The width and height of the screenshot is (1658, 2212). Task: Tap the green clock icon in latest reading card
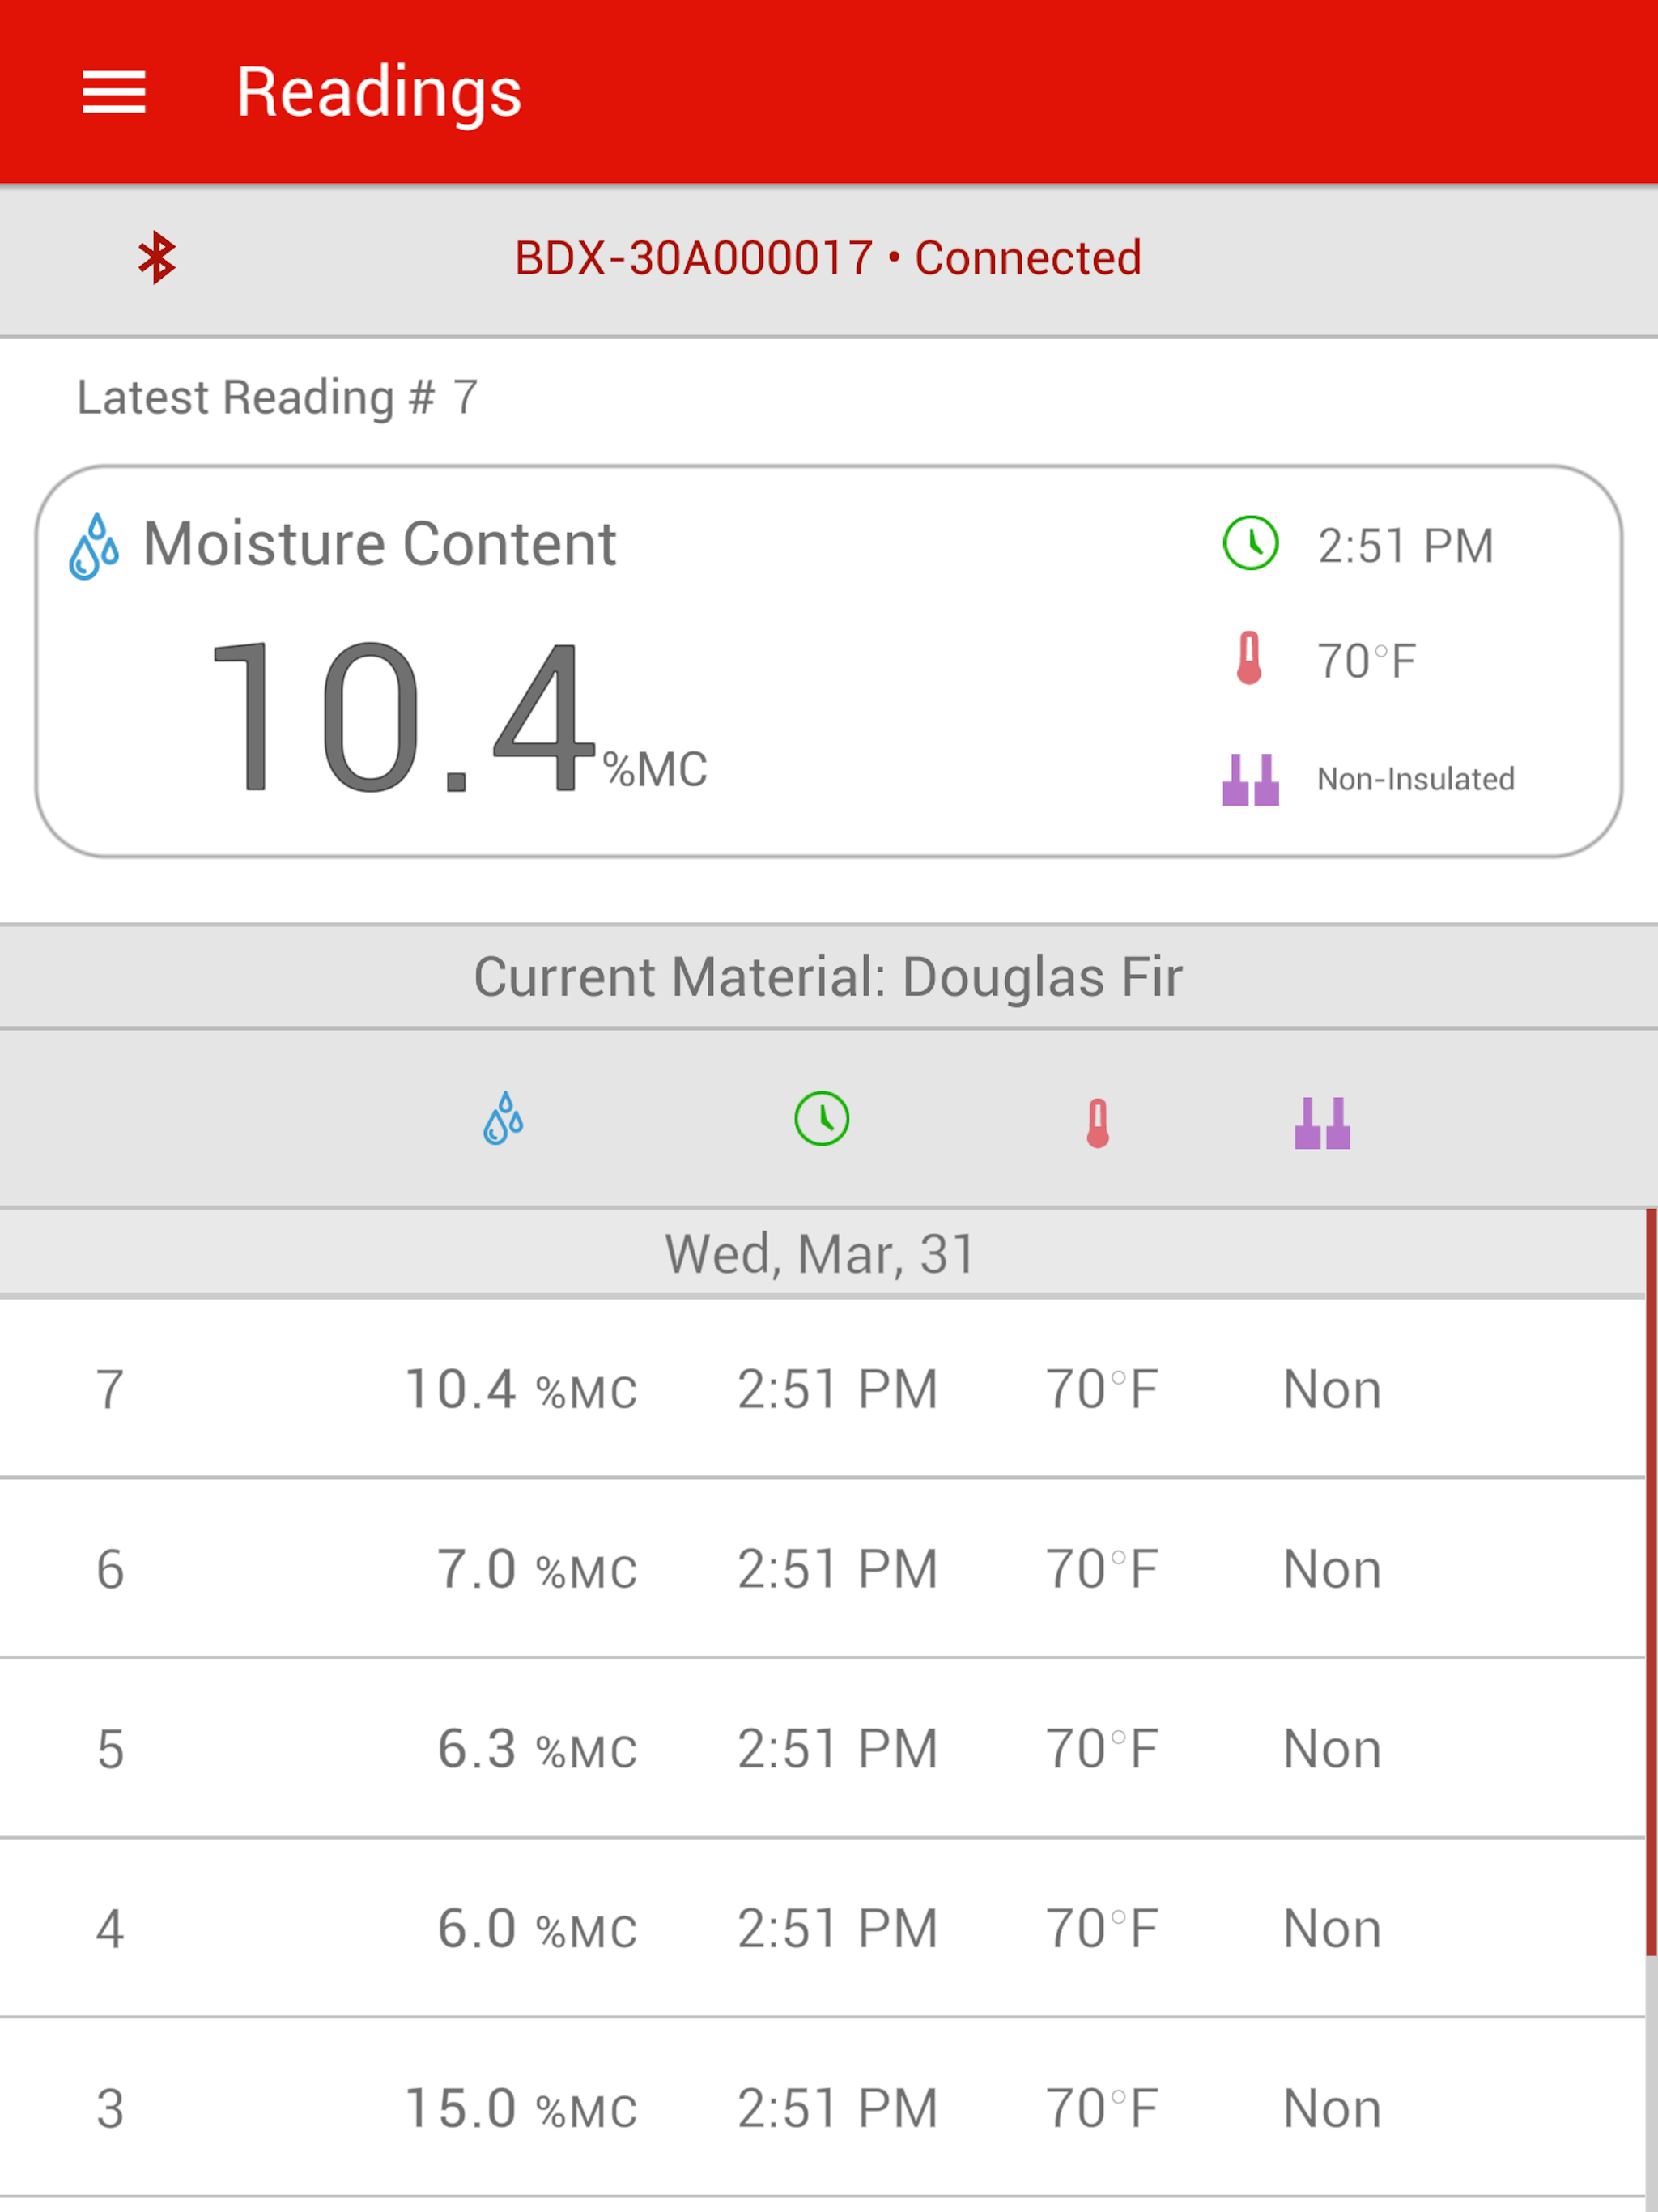click(1250, 543)
